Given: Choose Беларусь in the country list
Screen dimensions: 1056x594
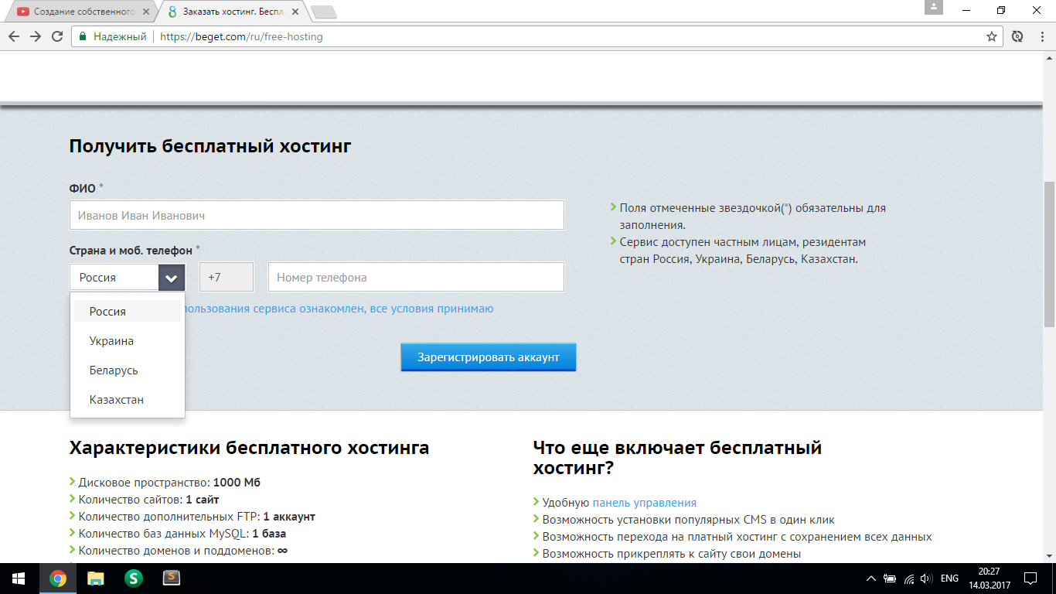Looking at the screenshot, I should coord(114,370).
